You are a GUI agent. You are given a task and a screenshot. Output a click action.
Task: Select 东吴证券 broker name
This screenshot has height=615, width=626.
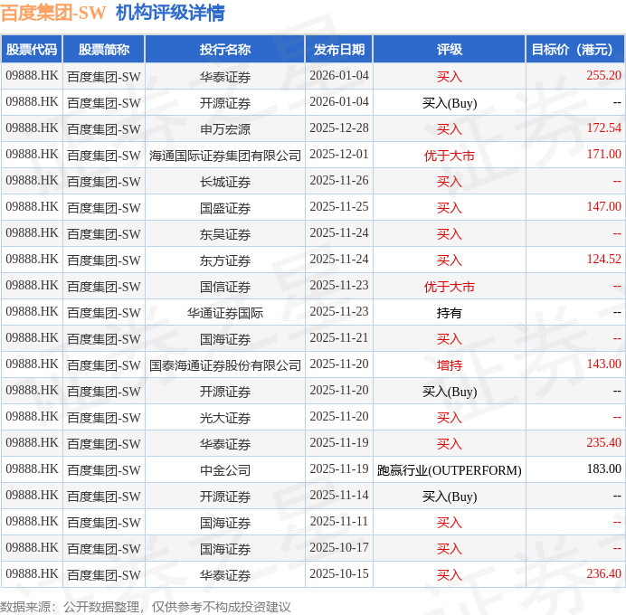pyautogui.click(x=225, y=234)
